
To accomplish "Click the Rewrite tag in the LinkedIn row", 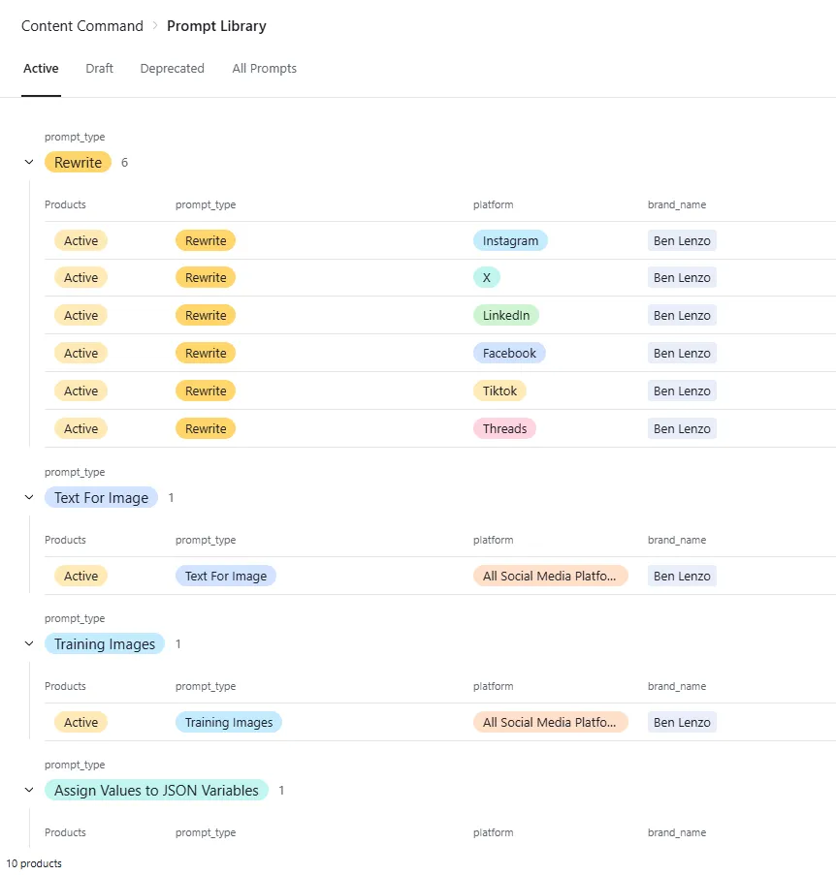I will tap(206, 315).
